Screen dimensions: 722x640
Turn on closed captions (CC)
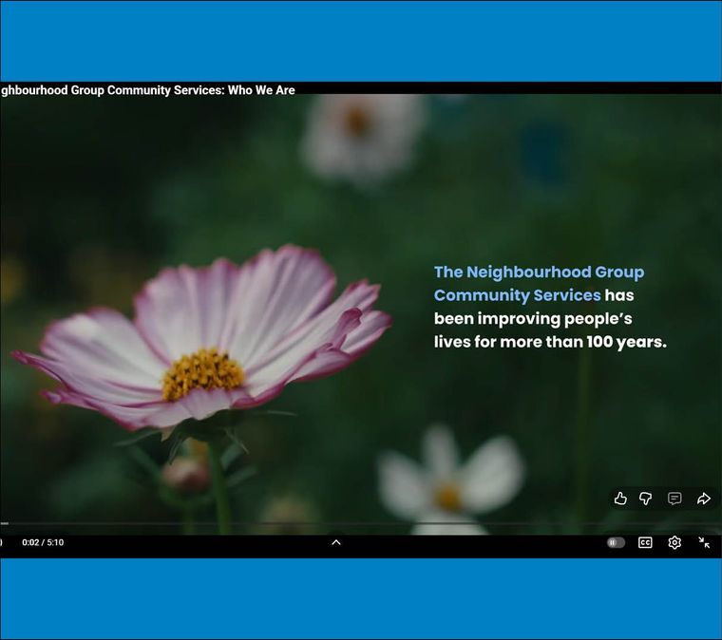point(645,543)
